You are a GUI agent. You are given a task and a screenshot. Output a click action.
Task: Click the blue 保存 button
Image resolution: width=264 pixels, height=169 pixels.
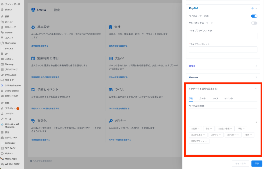tap(257, 163)
